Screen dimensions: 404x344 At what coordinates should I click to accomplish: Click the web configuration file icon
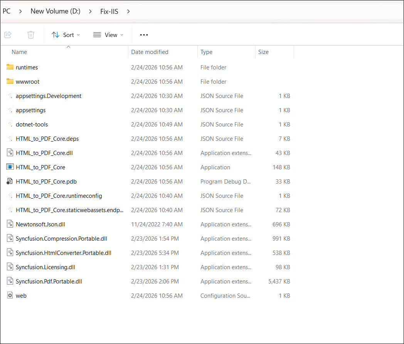(x=10, y=295)
